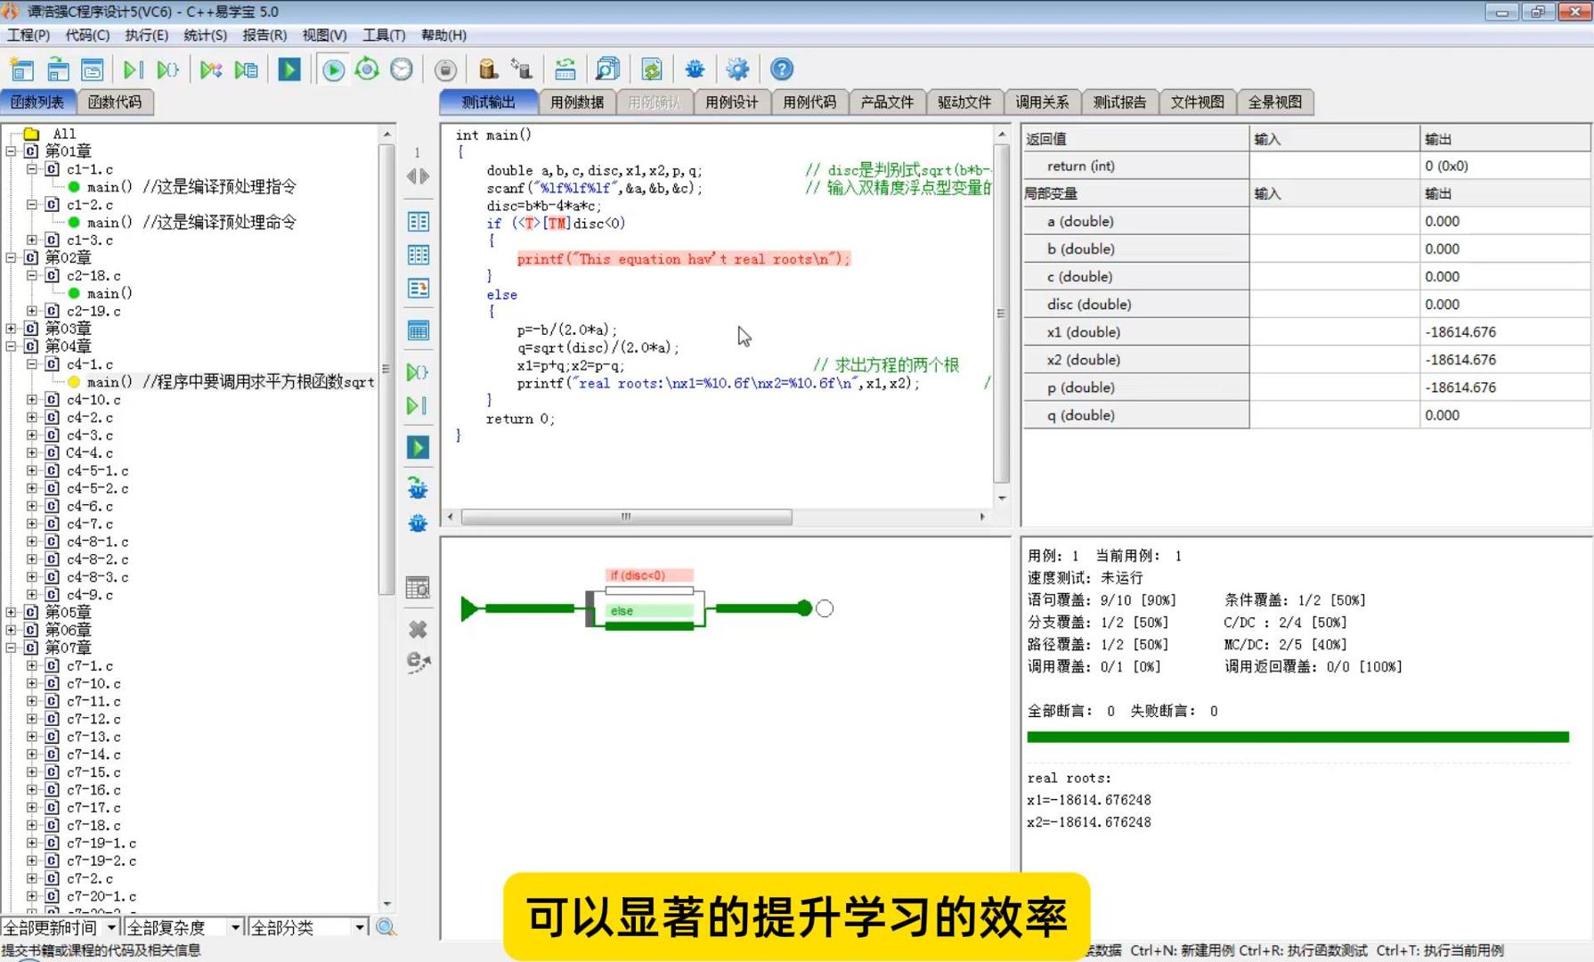Click the blue calendar-grid icon in middle strip
This screenshot has width=1594, height=962.
pyautogui.click(x=418, y=330)
